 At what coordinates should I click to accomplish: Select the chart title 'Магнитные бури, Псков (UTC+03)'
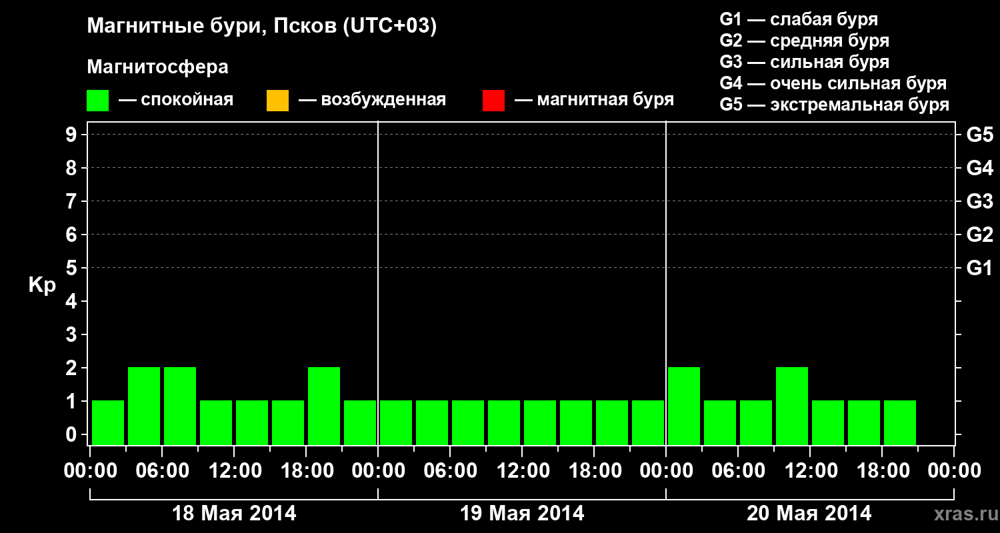click(262, 27)
